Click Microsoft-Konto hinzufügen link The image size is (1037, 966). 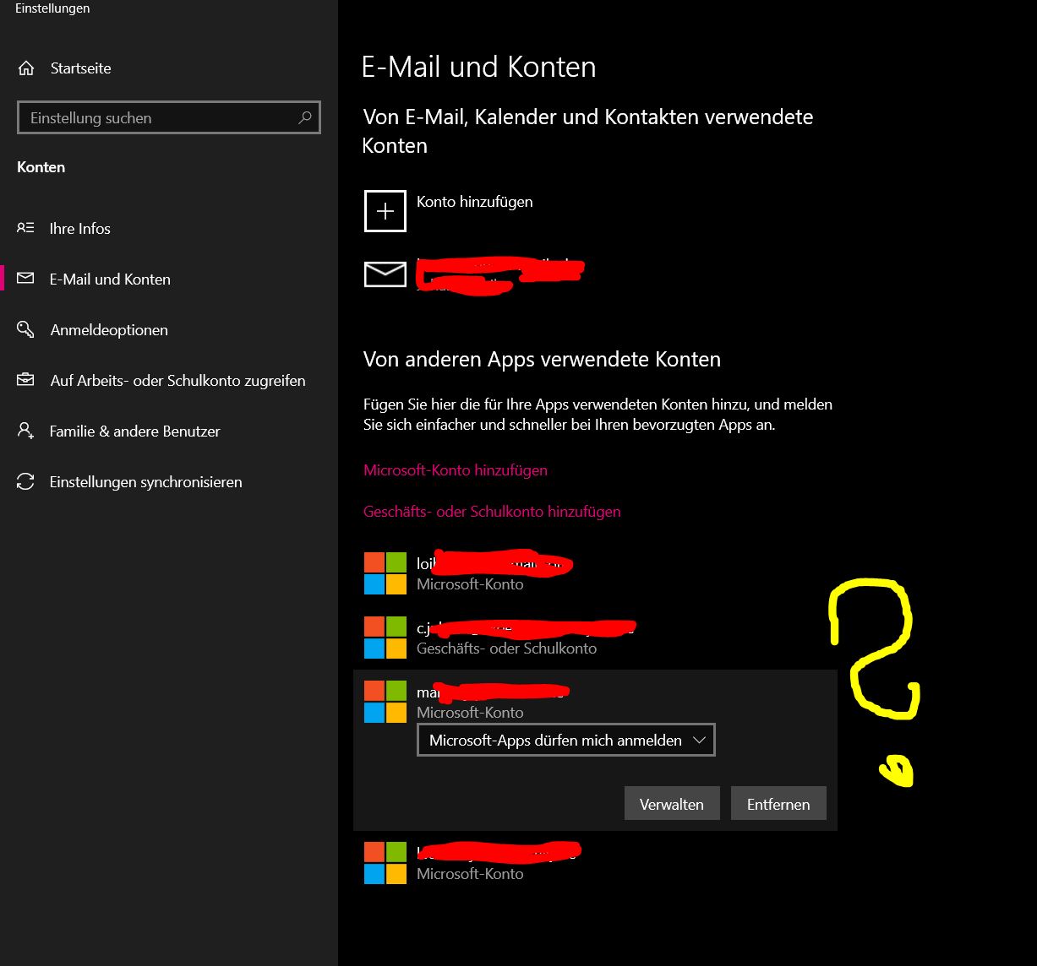click(x=456, y=470)
